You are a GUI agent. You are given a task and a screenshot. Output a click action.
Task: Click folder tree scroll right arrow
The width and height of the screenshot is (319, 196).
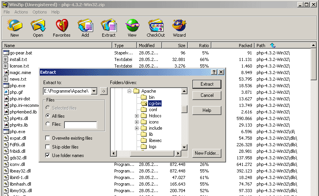[x=178, y=153]
